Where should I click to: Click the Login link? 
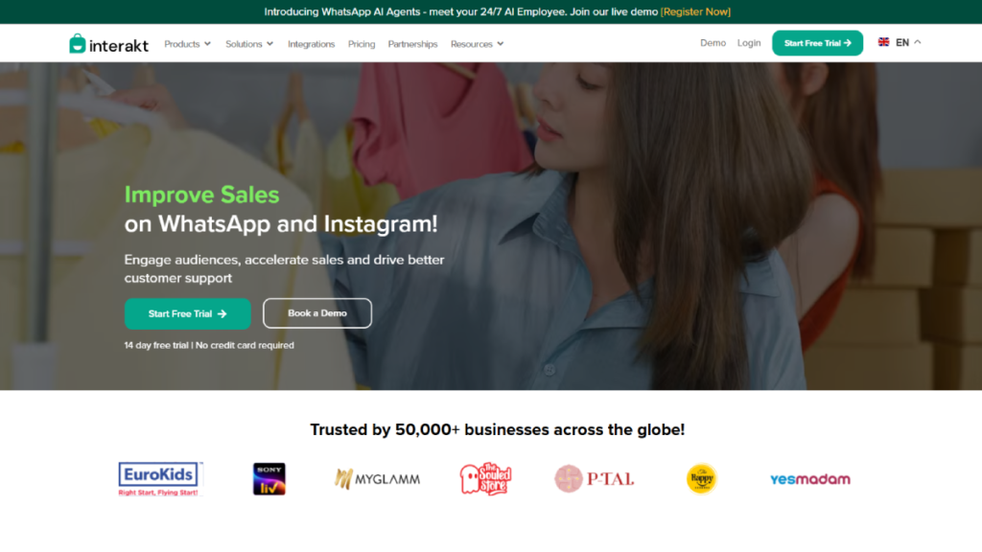pyautogui.click(x=748, y=42)
